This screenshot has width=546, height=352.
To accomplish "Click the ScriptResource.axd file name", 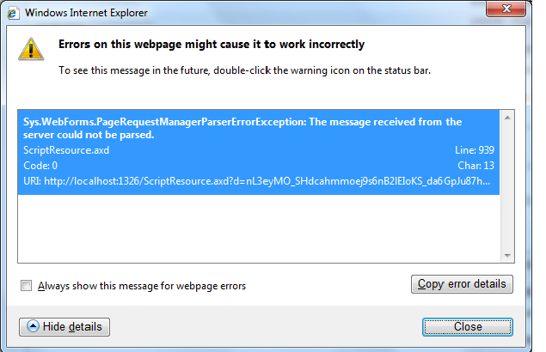I will [66, 150].
